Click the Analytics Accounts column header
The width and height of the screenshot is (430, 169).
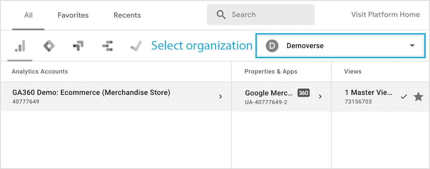click(x=40, y=71)
